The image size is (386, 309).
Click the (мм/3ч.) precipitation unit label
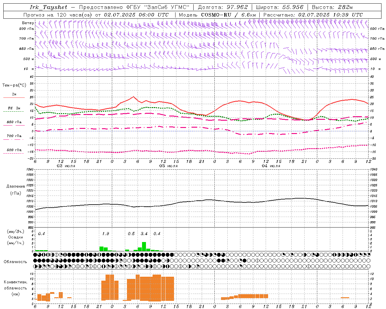point(16,231)
